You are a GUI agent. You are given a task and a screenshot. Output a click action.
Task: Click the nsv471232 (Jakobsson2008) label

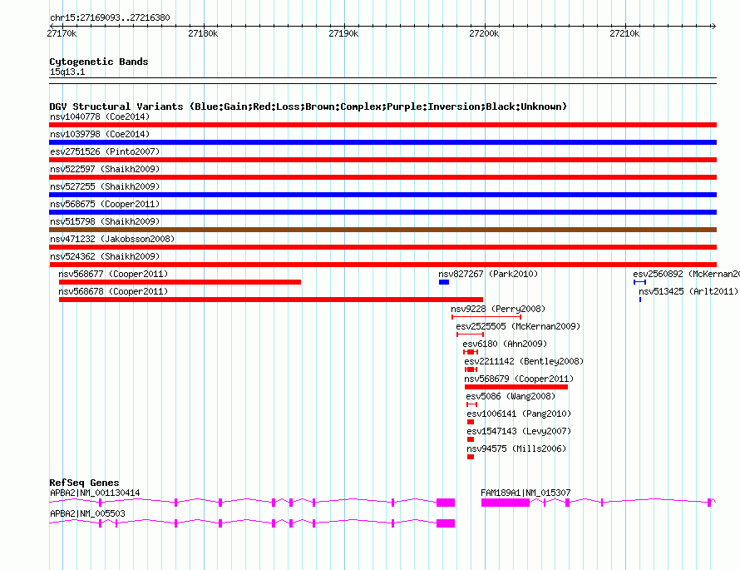pyautogui.click(x=112, y=239)
